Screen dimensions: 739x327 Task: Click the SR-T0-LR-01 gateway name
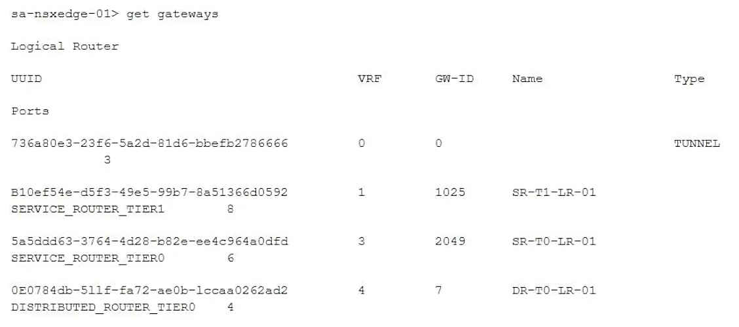pyautogui.click(x=554, y=242)
